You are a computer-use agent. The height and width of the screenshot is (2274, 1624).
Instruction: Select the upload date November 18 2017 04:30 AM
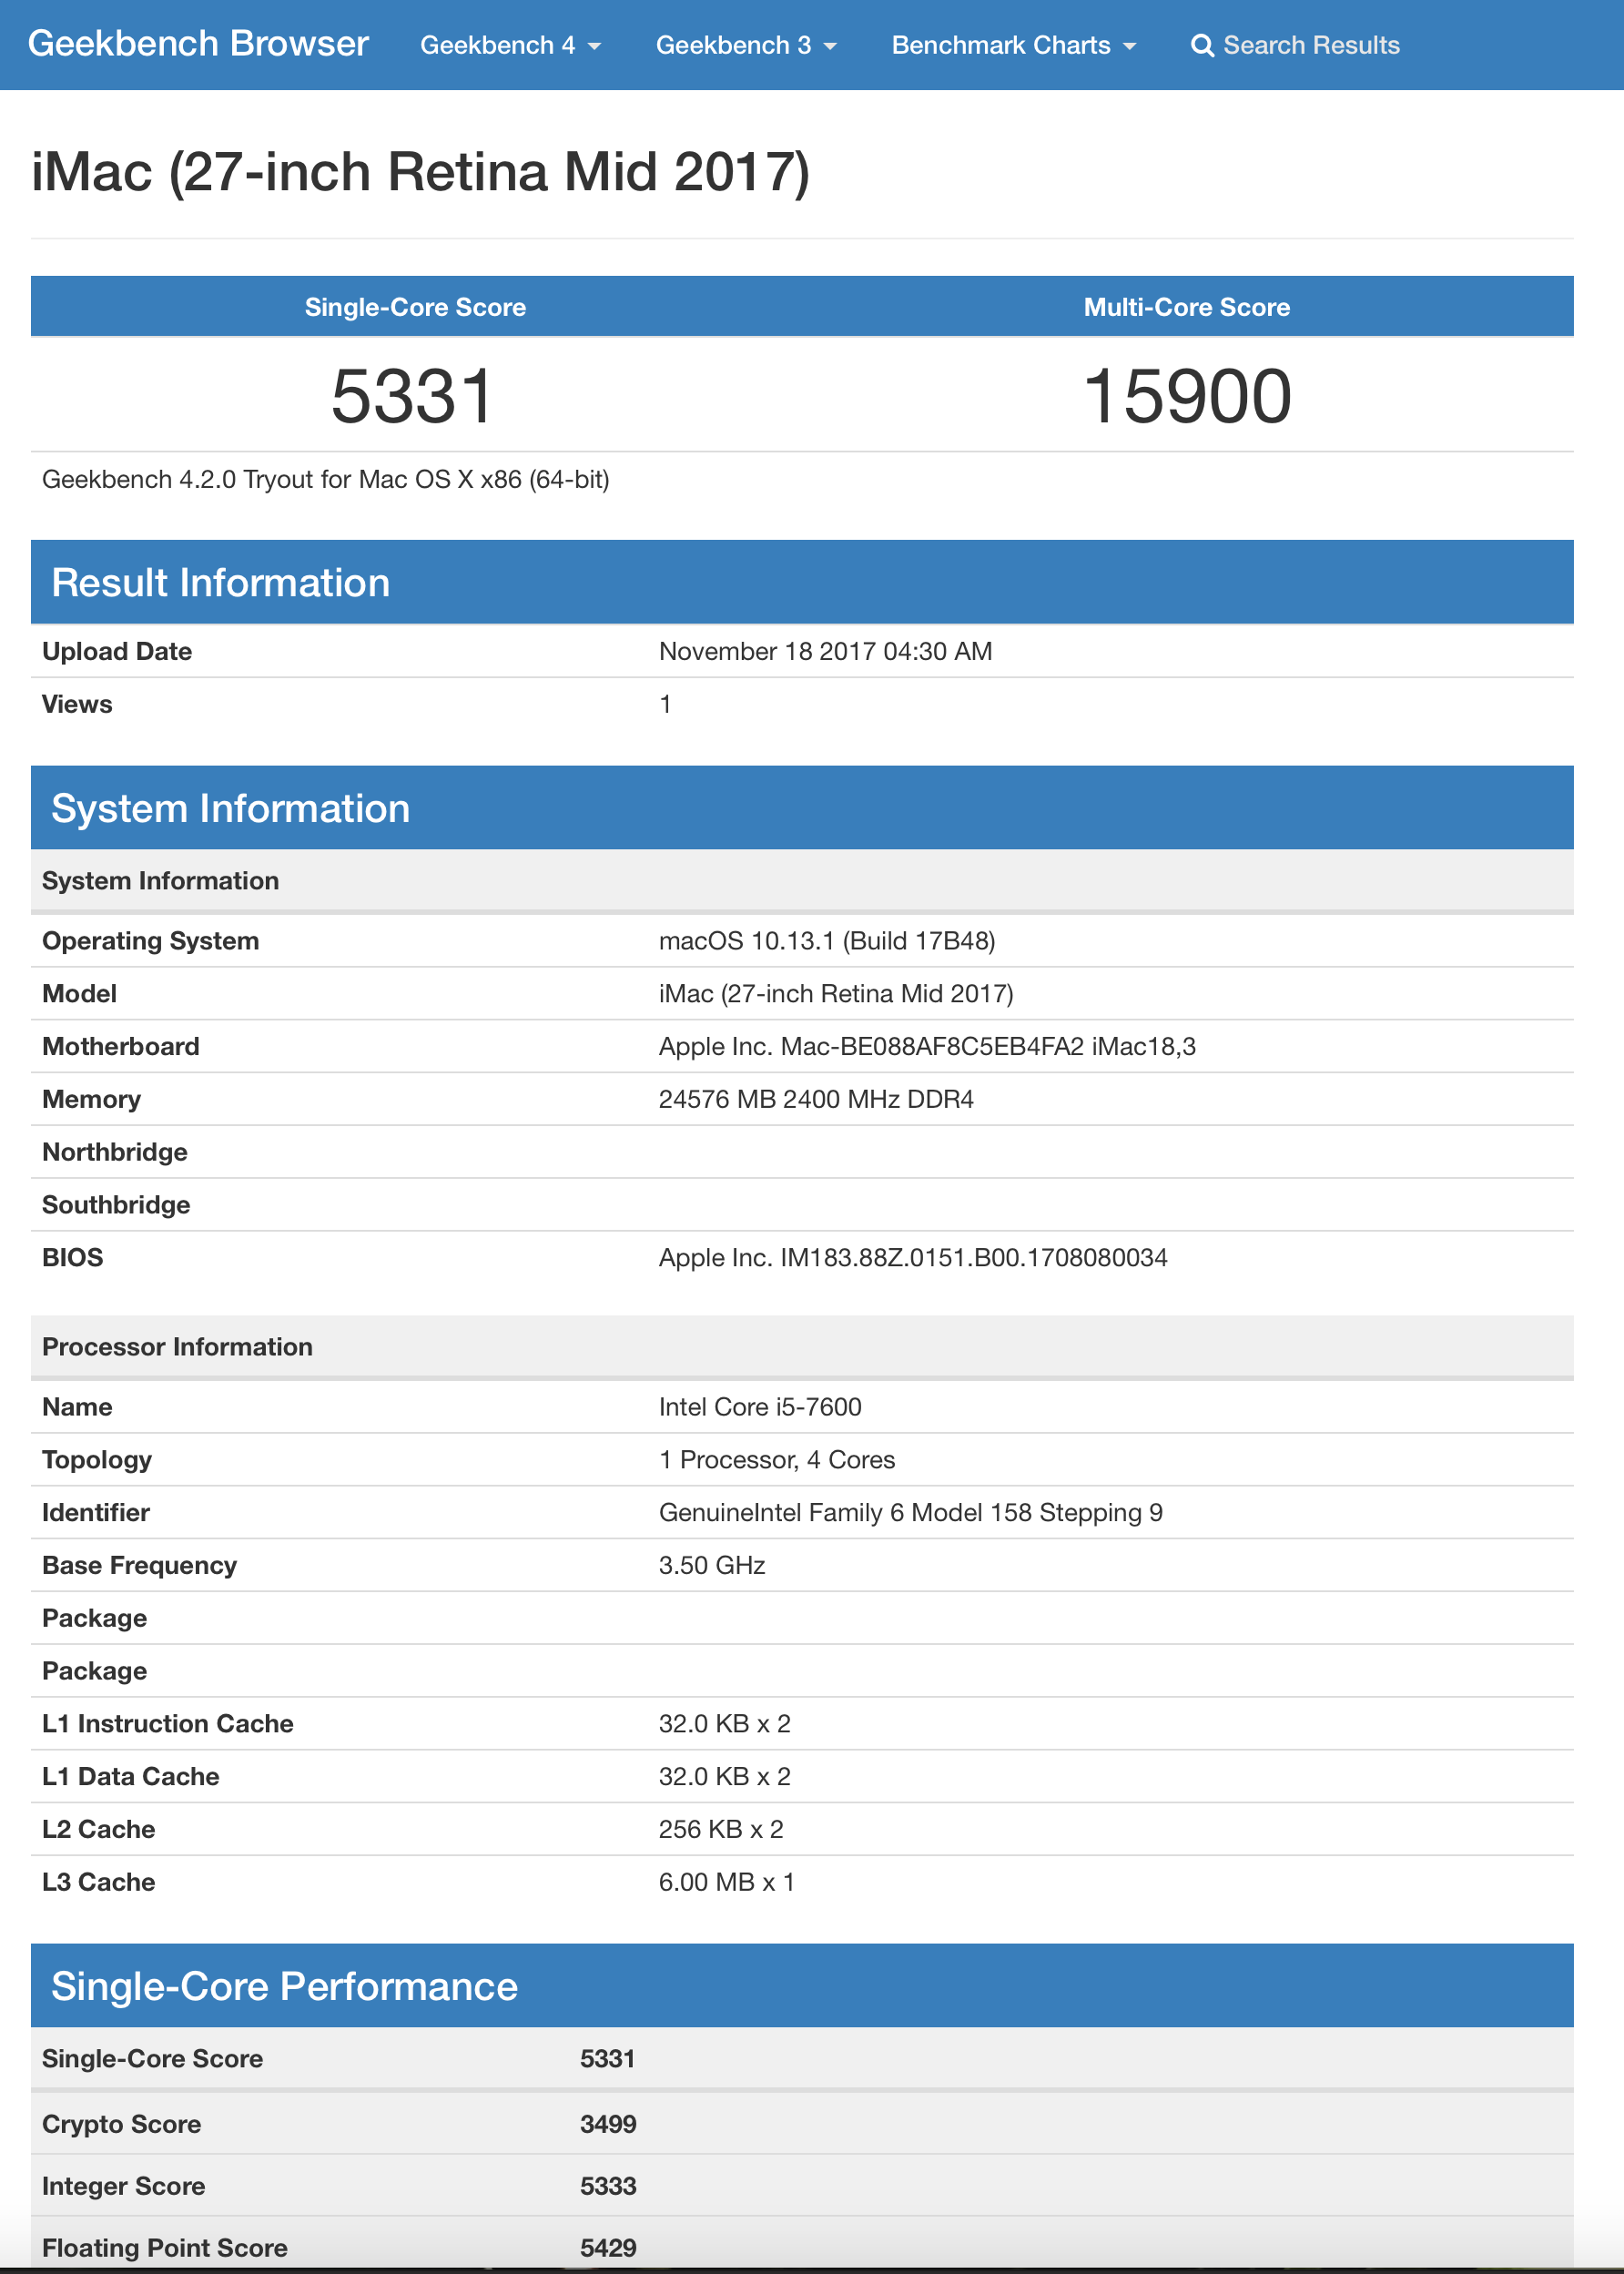coord(825,651)
